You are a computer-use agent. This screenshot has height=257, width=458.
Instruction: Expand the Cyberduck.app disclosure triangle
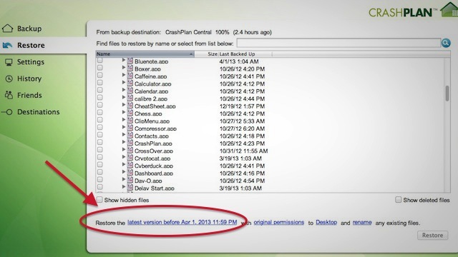[124, 165]
